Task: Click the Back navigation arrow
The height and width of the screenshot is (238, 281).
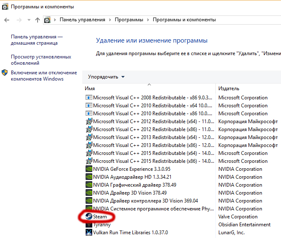Action: pos(7,20)
